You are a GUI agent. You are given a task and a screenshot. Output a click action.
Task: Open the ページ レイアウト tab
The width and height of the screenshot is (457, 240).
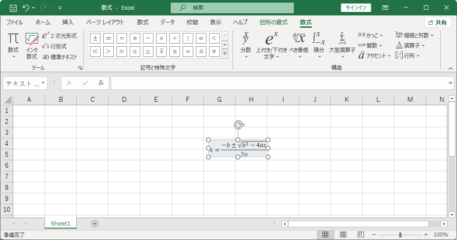click(x=105, y=22)
